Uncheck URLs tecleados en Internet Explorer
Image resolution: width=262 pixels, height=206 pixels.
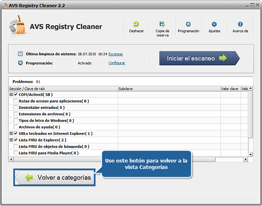point(16,133)
